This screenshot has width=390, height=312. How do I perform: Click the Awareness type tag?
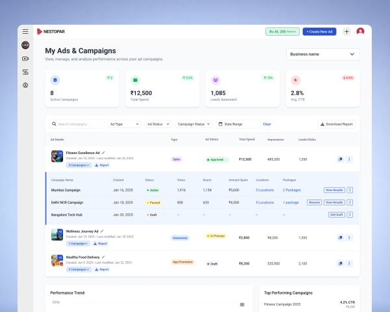180,238
